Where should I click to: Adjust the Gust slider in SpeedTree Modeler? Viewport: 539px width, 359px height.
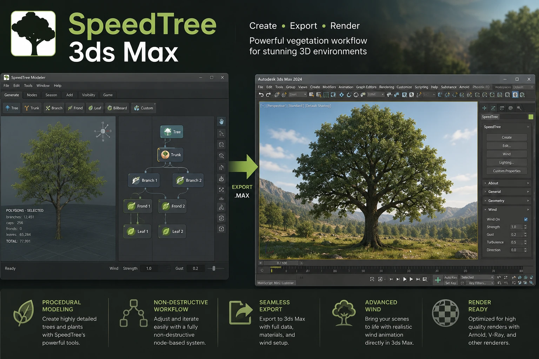point(214,269)
